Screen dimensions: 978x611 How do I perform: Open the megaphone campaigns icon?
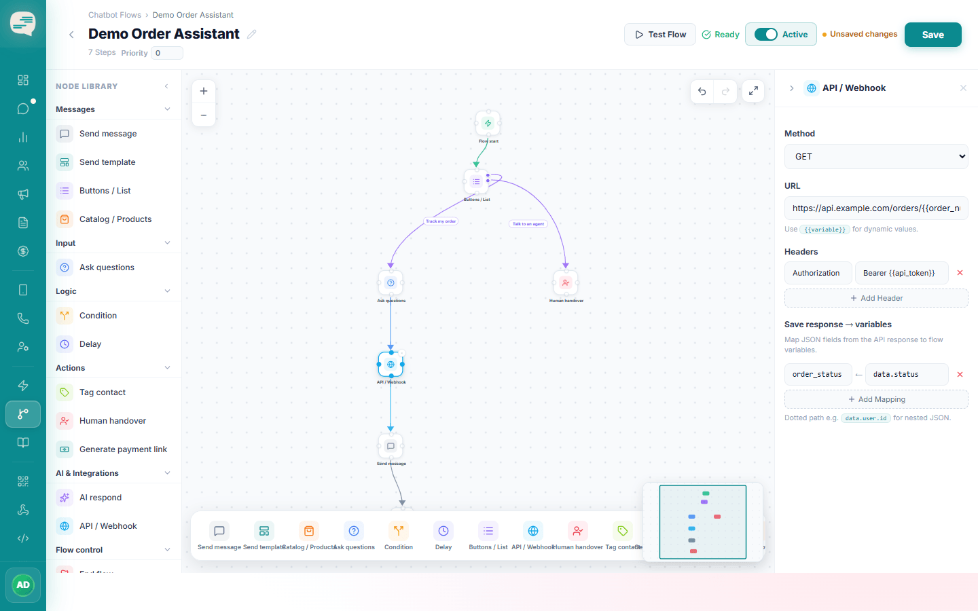(23, 194)
